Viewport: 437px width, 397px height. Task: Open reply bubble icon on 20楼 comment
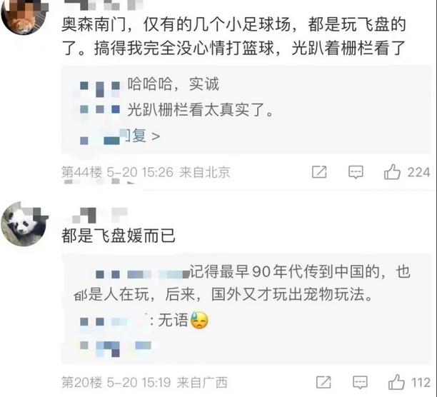coord(358,381)
